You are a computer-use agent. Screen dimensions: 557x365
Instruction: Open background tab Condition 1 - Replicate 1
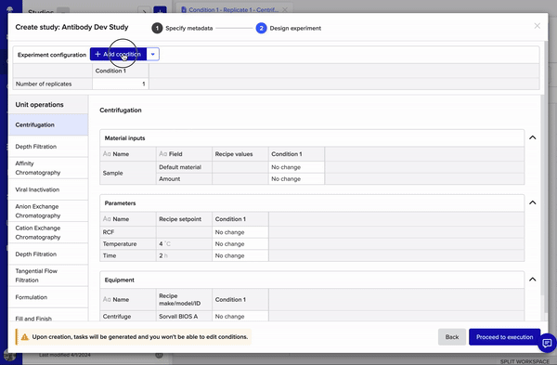click(233, 9)
